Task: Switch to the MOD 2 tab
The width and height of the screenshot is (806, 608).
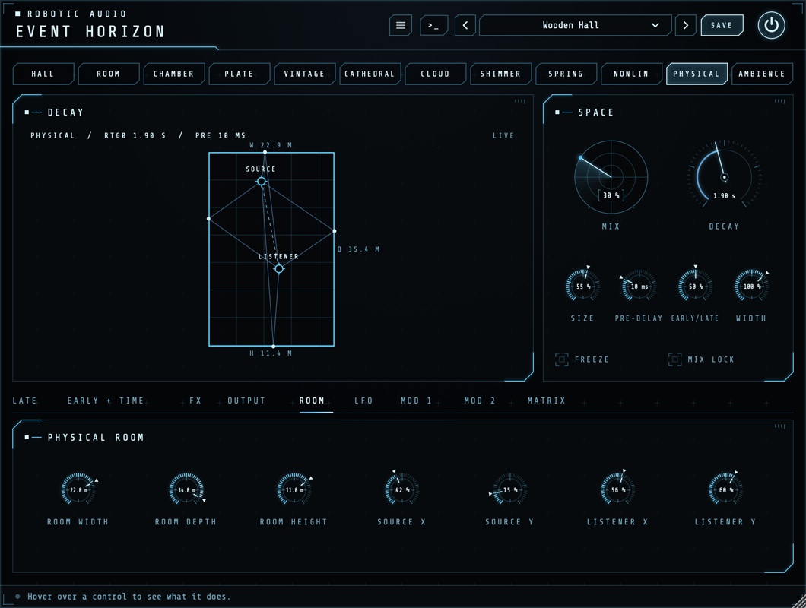Action: click(x=480, y=401)
